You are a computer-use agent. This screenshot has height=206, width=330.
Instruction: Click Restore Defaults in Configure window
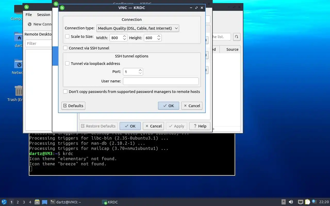click(98, 126)
